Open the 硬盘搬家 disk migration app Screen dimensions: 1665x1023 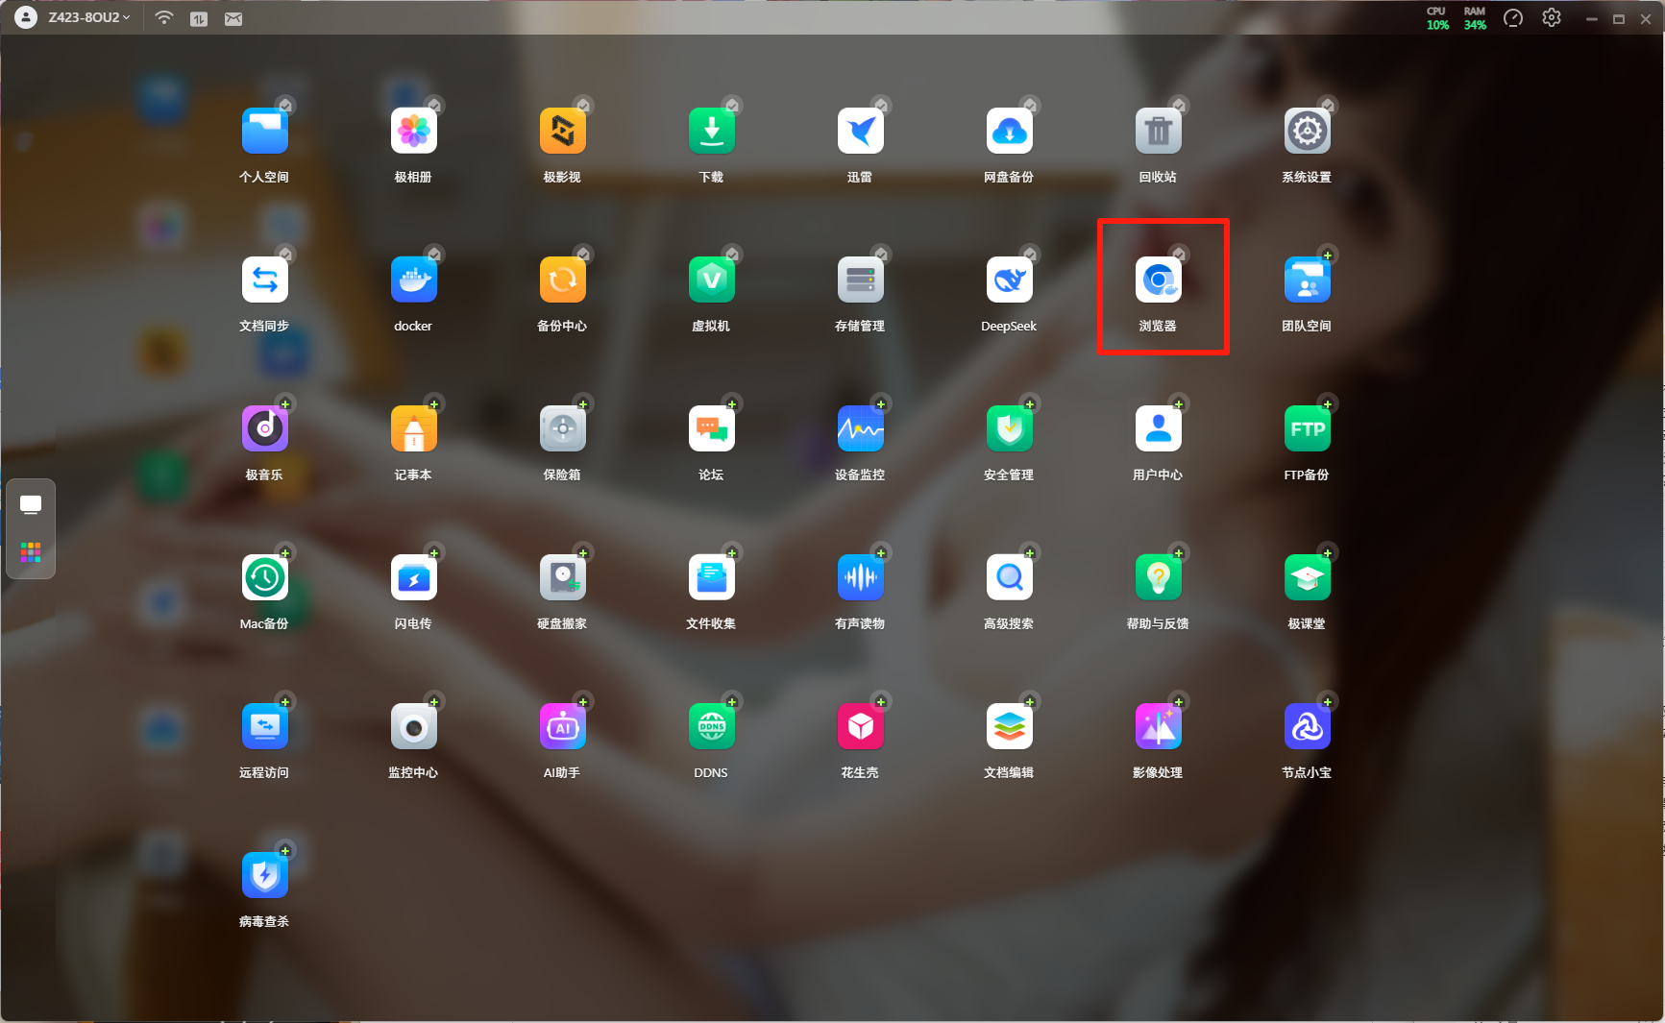point(563,577)
